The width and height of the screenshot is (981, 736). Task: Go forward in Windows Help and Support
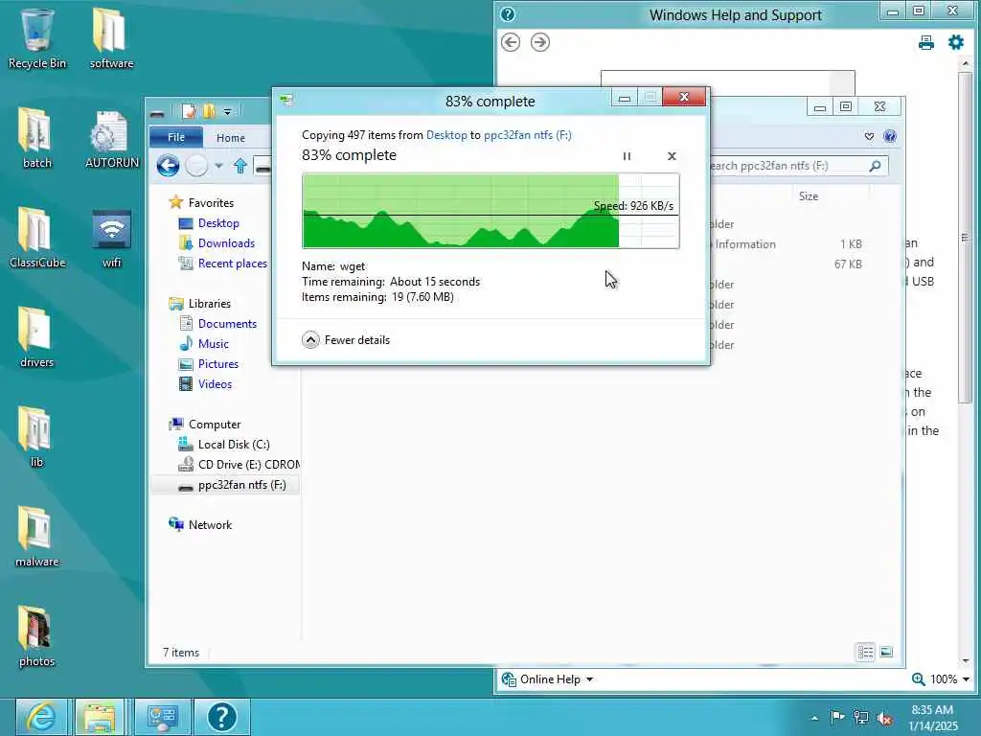[x=540, y=42]
